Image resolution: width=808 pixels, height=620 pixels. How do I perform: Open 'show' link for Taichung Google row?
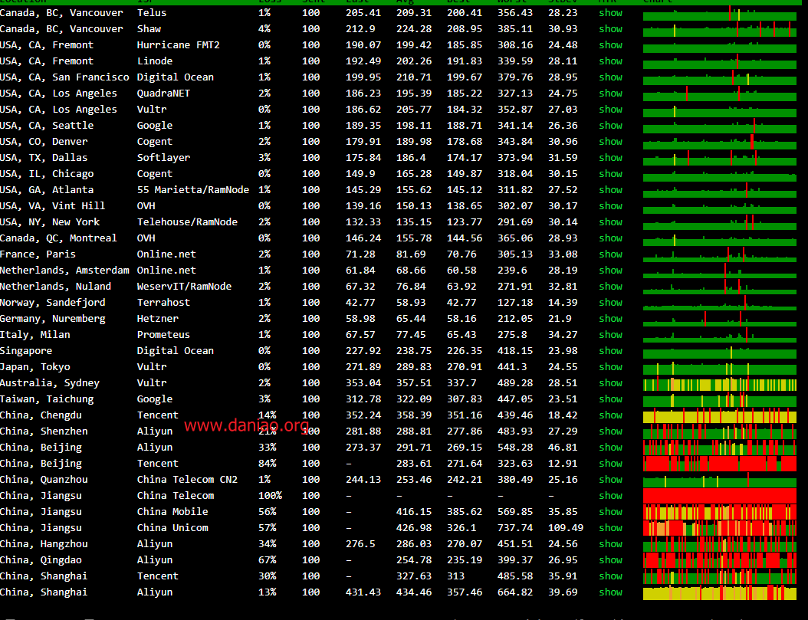611,399
